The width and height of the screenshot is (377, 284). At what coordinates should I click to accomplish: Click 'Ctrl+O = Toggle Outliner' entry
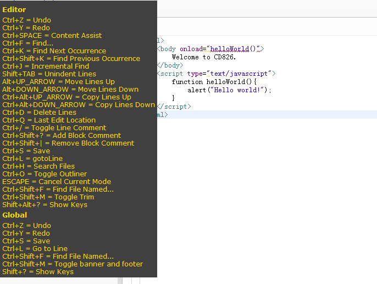tap(45, 174)
